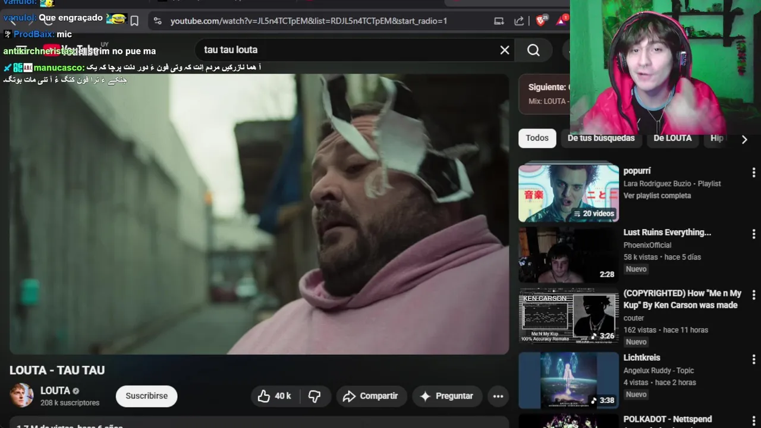Open the LOUTA channel name link
The height and width of the screenshot is (428, 761).
coord(55,391)
